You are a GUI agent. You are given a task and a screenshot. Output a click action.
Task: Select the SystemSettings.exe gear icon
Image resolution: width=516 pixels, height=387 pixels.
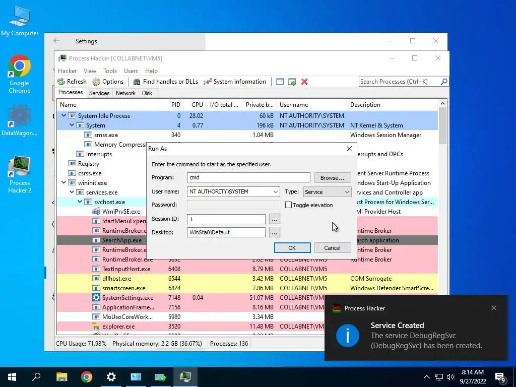(x=96, y=297)
